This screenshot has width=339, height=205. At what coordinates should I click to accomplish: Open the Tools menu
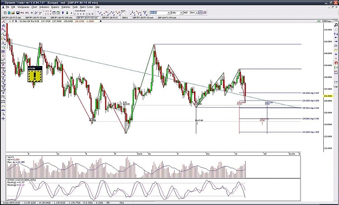coord(75,7)
